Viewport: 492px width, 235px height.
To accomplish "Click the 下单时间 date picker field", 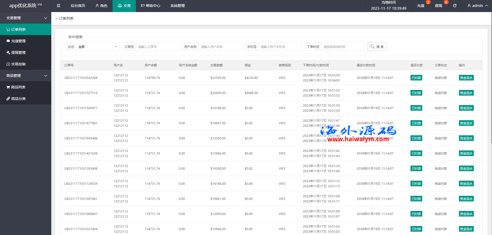I will (x=343, y=47).
